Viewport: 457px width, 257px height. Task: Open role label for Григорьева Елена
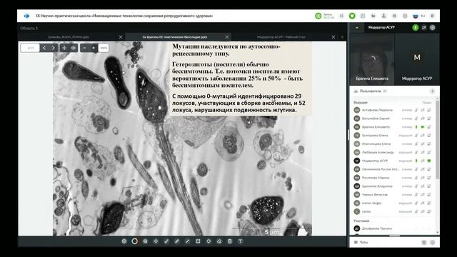coord(406,136)
